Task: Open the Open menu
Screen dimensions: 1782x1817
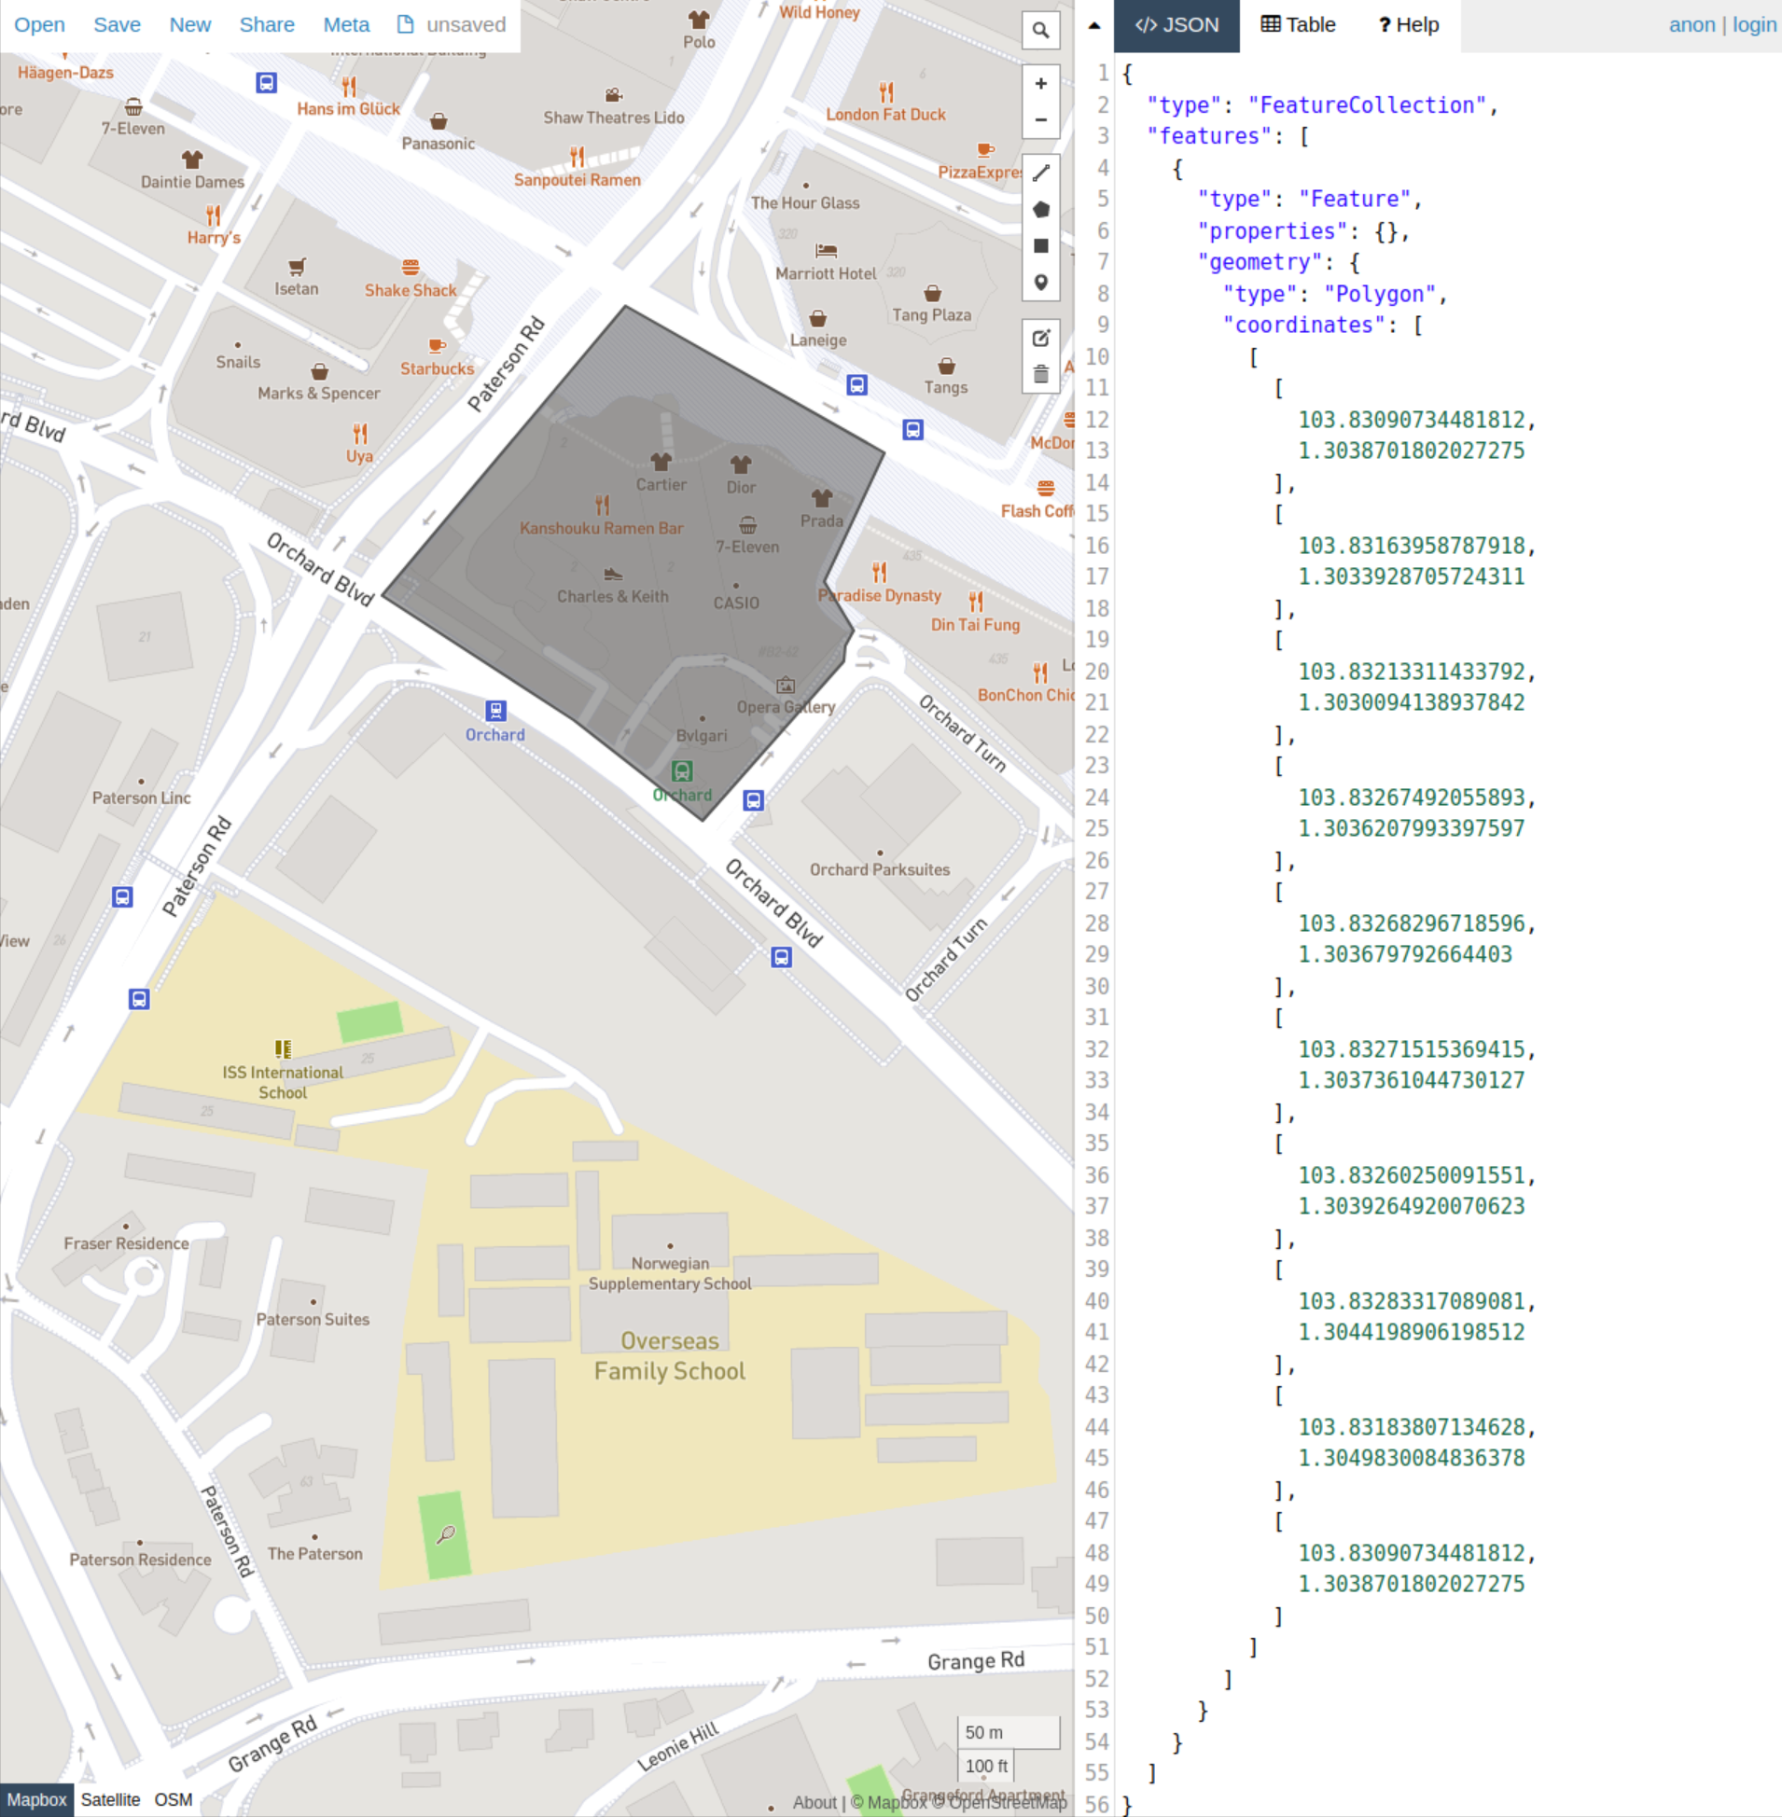Action: [x=39, y=25]
